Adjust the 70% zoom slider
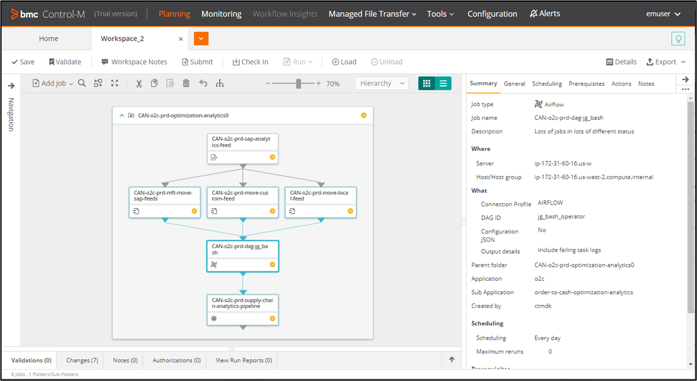Viewport: 697px width, 381px height. click(299, 83)
